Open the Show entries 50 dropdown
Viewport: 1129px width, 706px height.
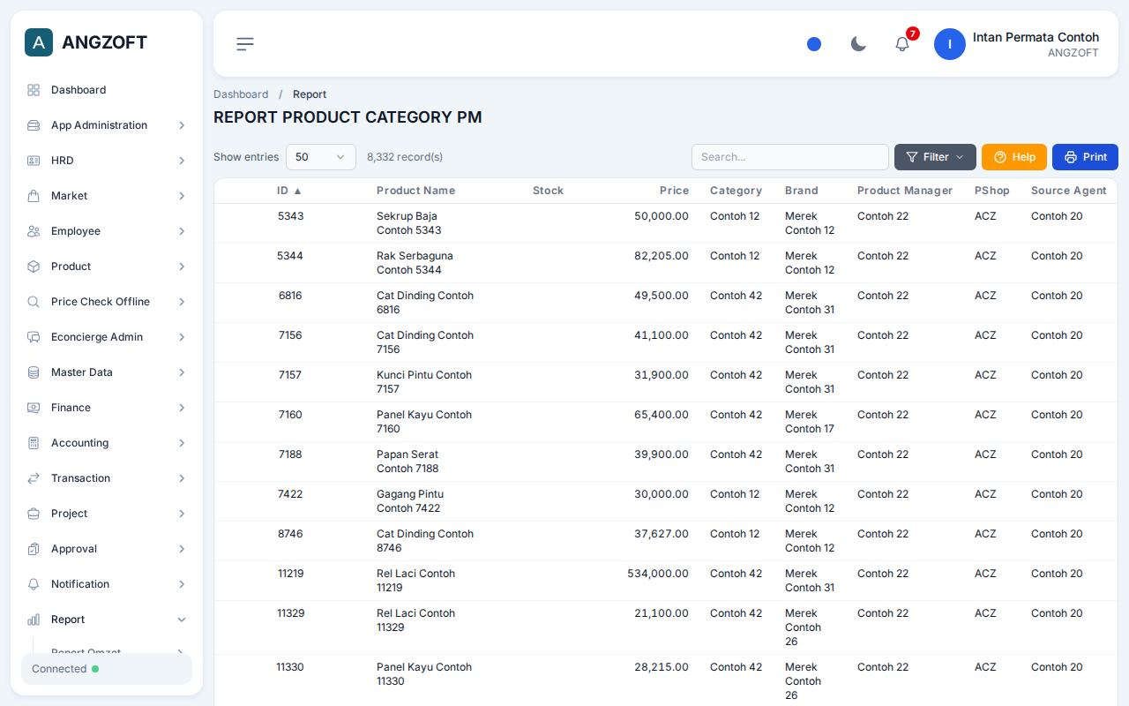tap(321, 157)
